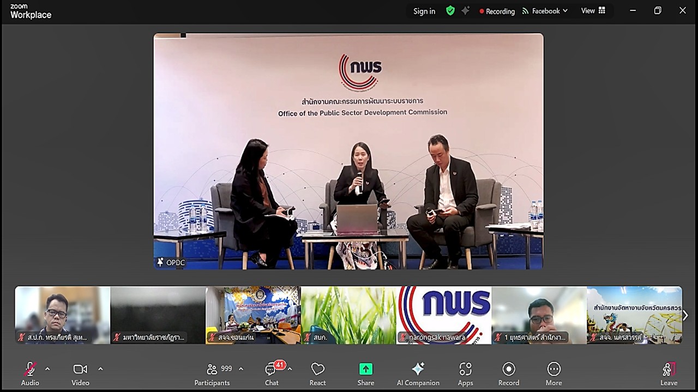
Task: Open the Chat panel
Action: 272,374
